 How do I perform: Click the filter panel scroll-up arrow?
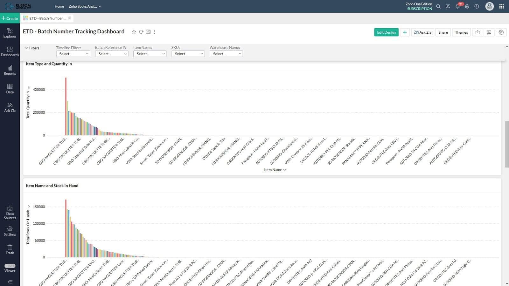pyautogui.click(x=507, y=47)
